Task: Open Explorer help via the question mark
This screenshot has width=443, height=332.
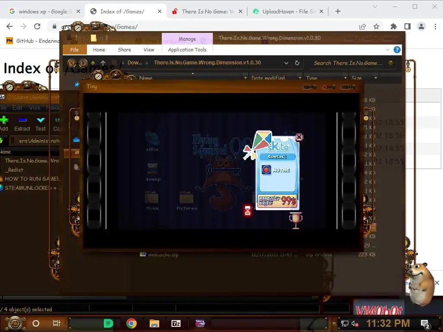Action: pyautogui.click(x=397, y=50)
